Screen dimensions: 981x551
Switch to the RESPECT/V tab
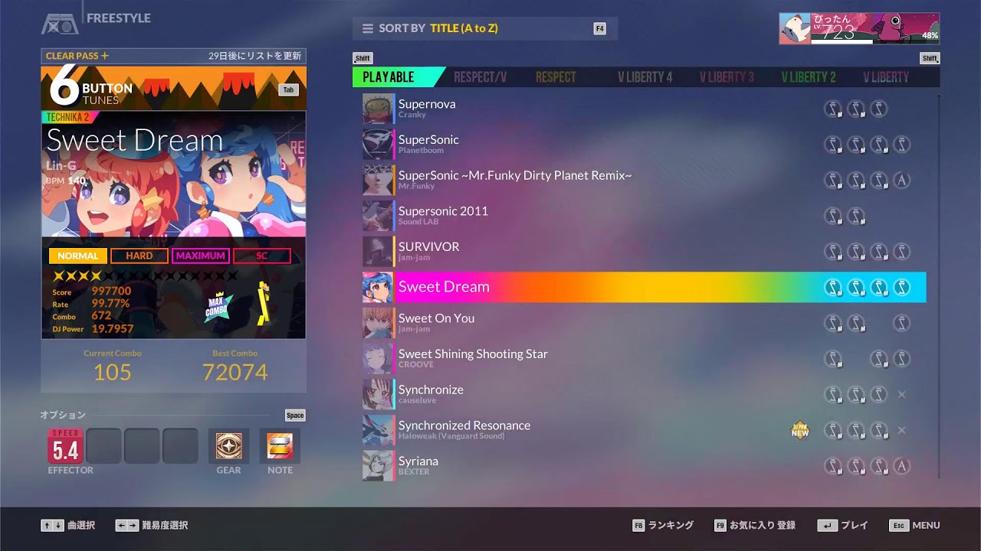[x=481, y=77]
